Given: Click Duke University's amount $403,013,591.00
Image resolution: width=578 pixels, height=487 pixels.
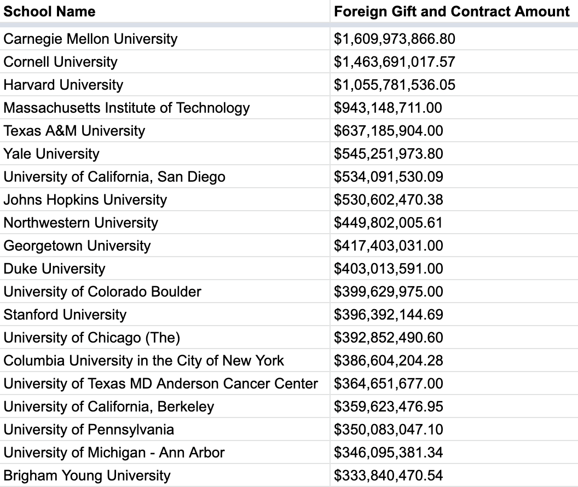Looking at the screenshot, I should (389, 269).
